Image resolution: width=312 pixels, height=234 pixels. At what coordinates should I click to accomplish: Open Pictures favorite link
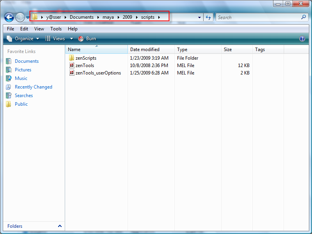(x=23, y=70)
